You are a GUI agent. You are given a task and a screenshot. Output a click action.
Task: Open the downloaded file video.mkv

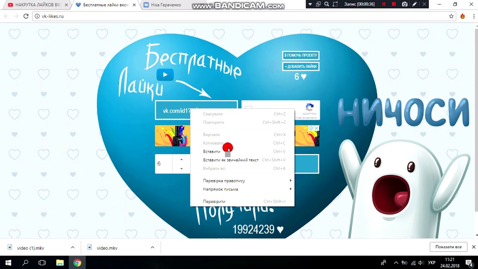click(x=107, y=248)
